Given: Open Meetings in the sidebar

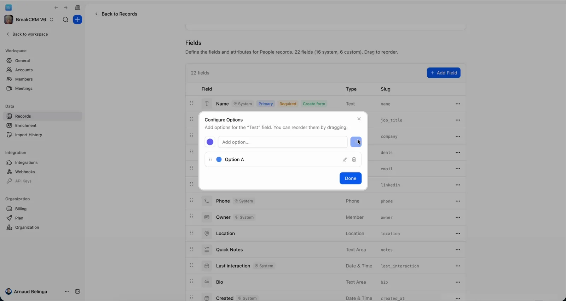Looking at the screenshot, I should click(x=42, y=88).
